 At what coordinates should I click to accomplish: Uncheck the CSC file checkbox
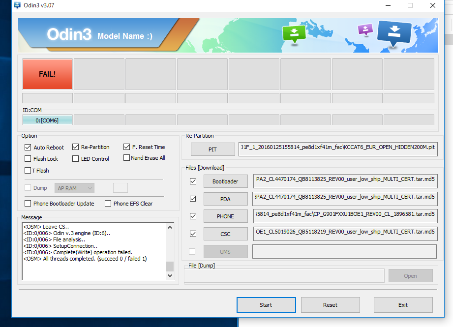point(193,234)
